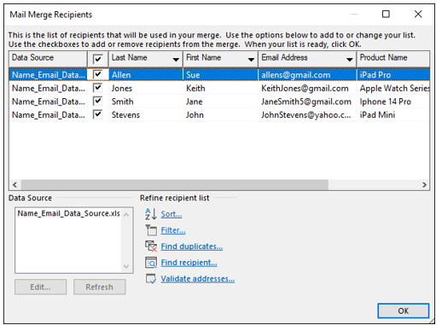Open the Last Name column dropdown arrow
The width and height of the screenshot is (436, 325).
pos(176,60)
